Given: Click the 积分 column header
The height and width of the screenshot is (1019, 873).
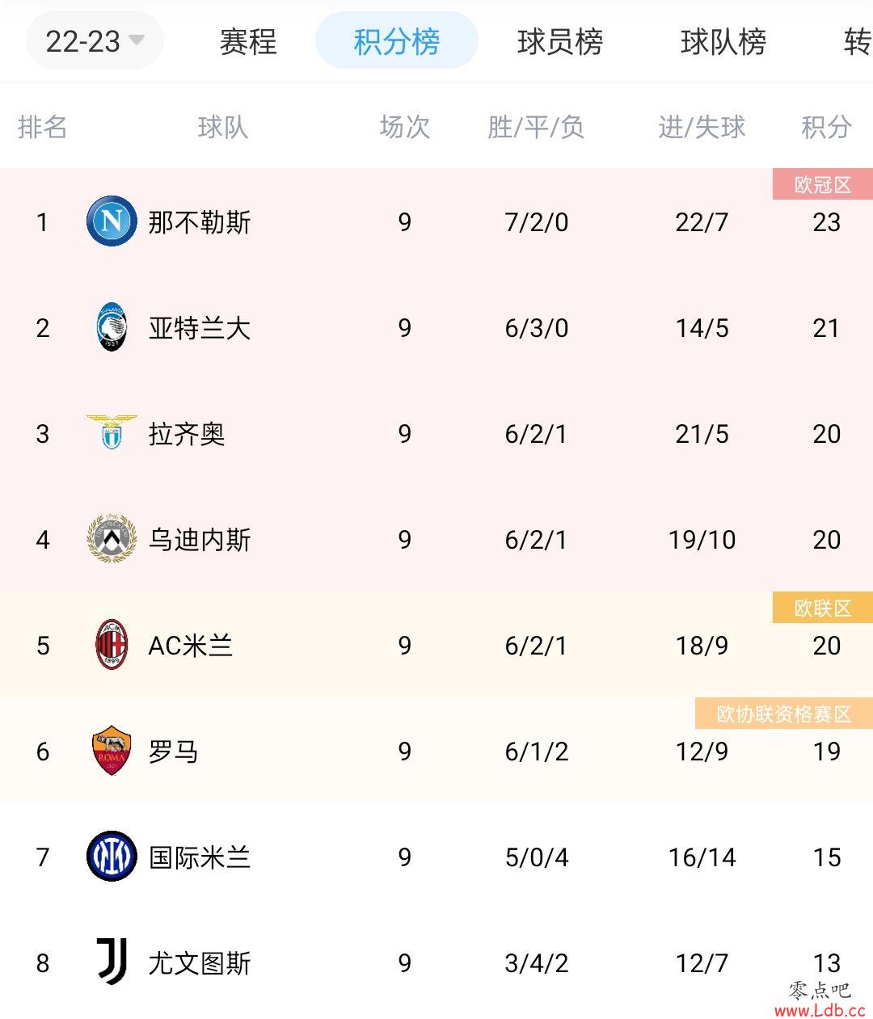Looking at the screenshot, I should [826, 127].
